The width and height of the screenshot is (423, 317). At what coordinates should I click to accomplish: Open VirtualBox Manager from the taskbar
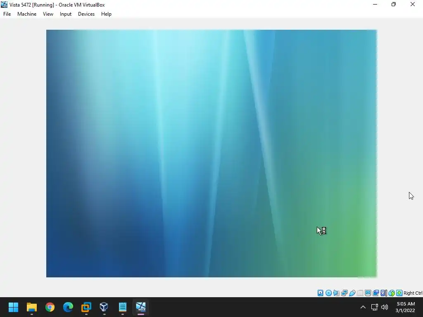(x=104, y=307)
